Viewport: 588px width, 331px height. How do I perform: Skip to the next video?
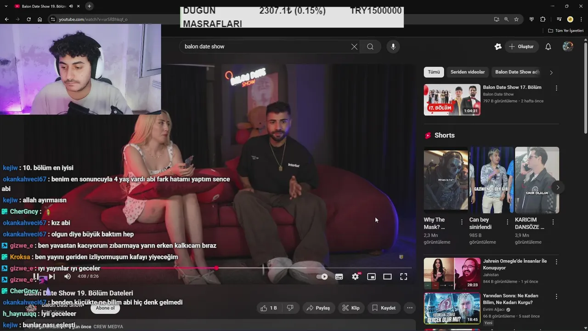click(x=52, y=276)
